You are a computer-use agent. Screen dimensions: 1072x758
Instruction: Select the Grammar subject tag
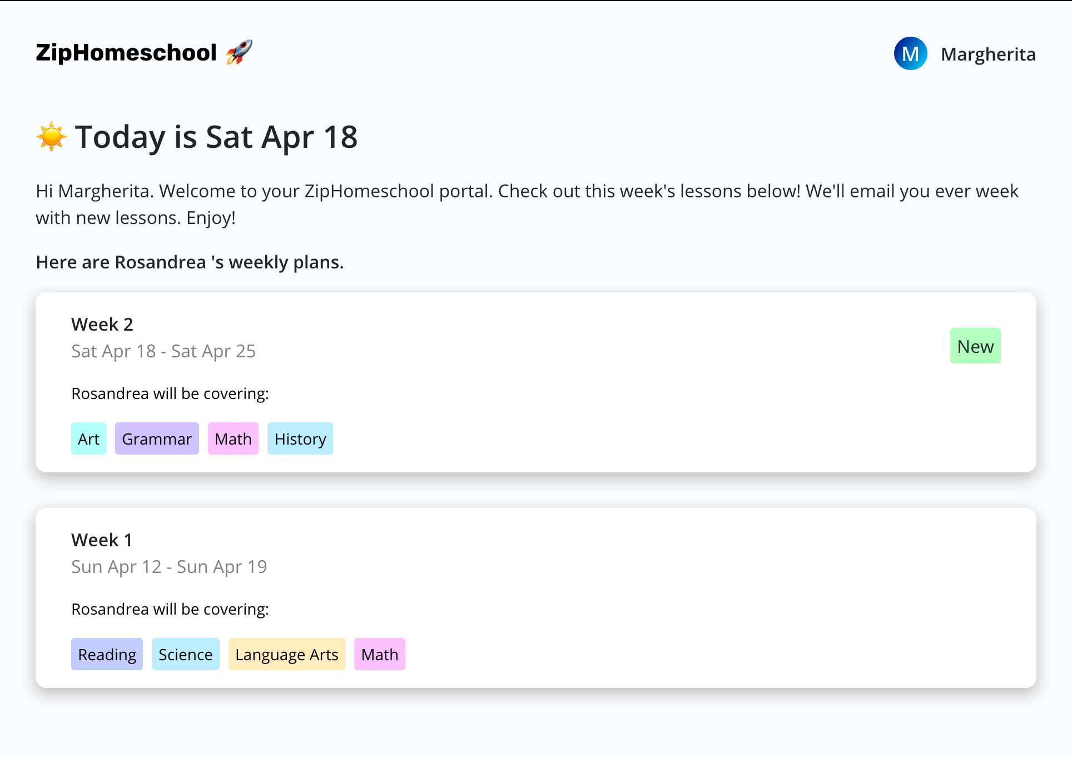coord(157,438)
